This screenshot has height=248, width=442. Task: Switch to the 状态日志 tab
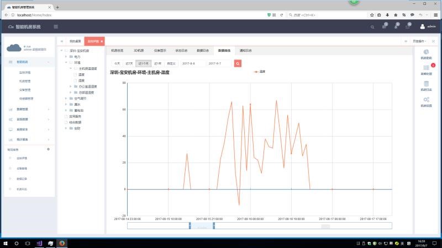[181, 50]
